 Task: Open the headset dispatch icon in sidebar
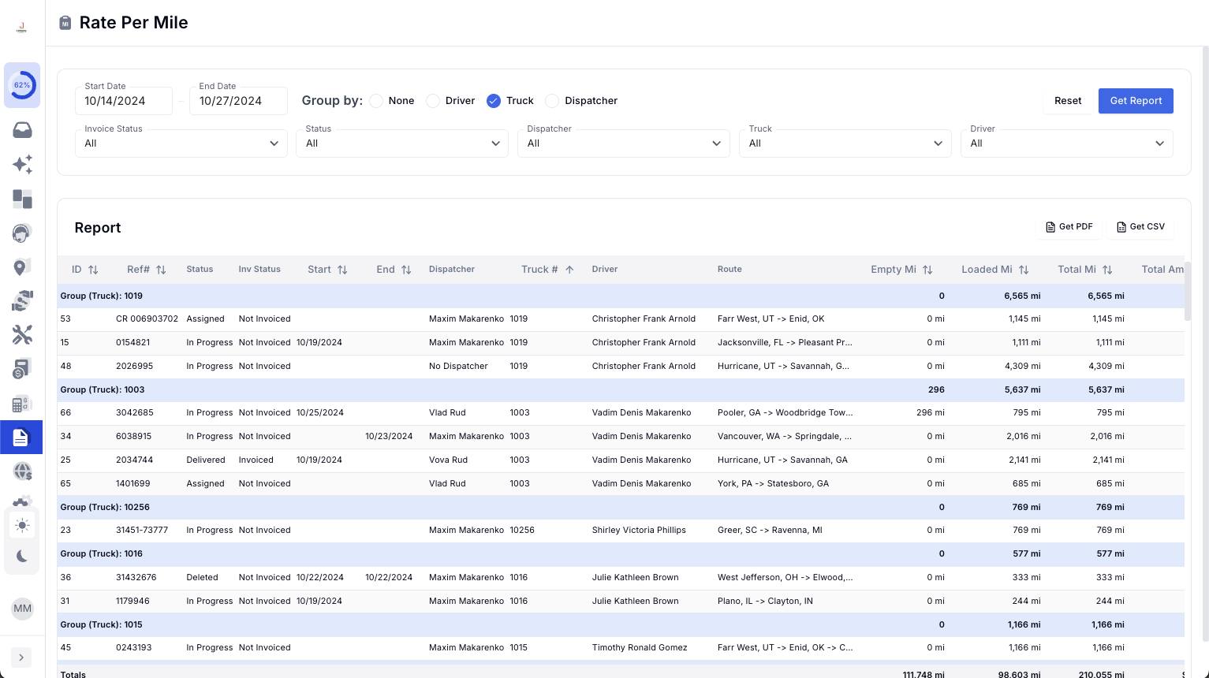[22, 233]
